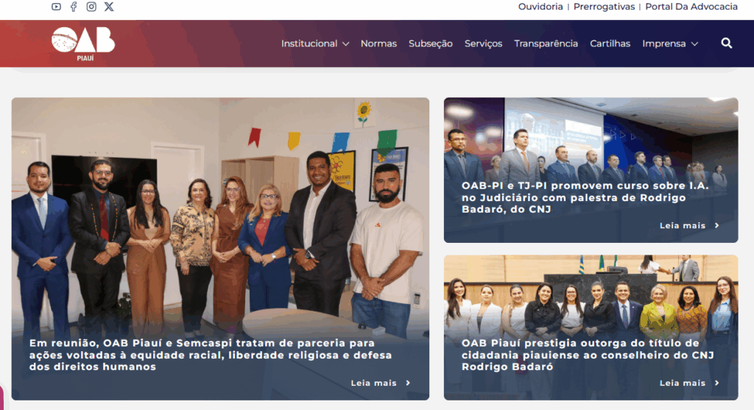The height and width of the screenshot is (410, 754).
Task: Open the Transparência page
Action: (546, 43)
